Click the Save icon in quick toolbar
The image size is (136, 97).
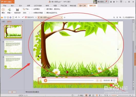click(x=5, y=17)
